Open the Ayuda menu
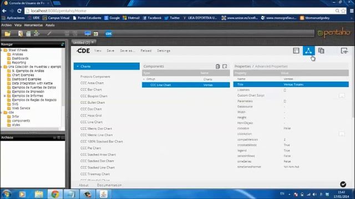 [x=50, y=25]
